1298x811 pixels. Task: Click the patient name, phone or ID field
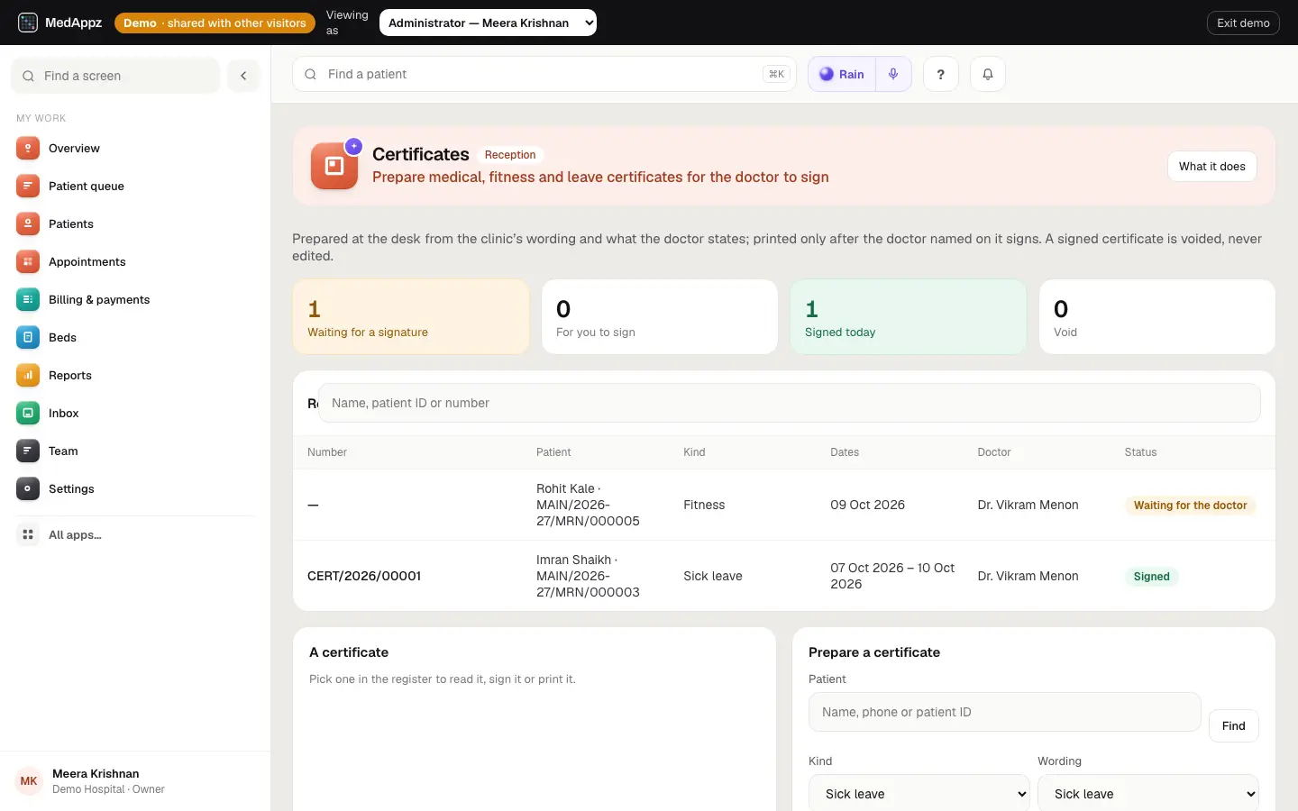[1005, 712]
